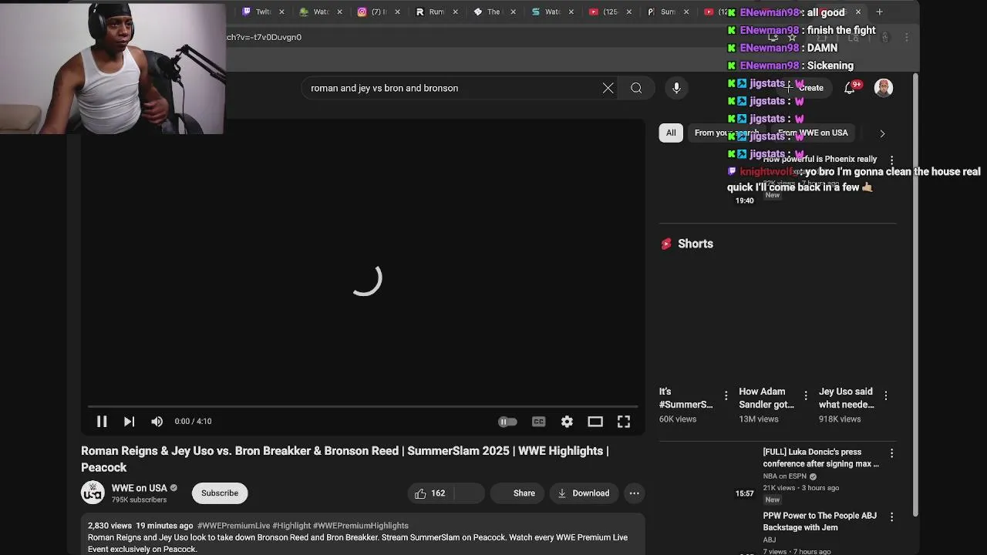Open player settings gear
This screenshot has width=987, height=555.
(x=567, y=422)
